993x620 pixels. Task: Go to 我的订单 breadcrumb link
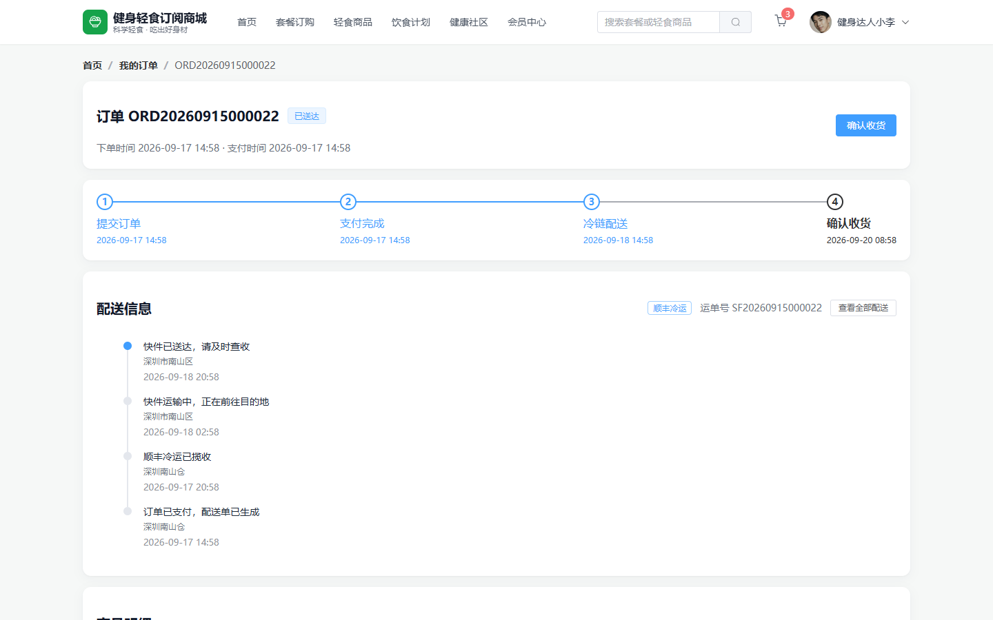pyautogui.click(x=139, y=65)
